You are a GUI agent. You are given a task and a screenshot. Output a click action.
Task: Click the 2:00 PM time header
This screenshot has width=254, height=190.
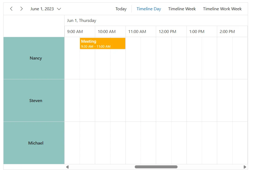pyautogui.click(x=232, y=31)
